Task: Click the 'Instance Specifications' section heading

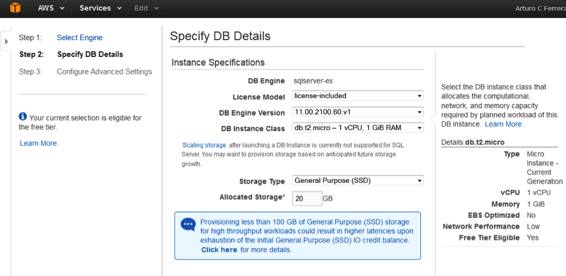Action: (218, 63)
